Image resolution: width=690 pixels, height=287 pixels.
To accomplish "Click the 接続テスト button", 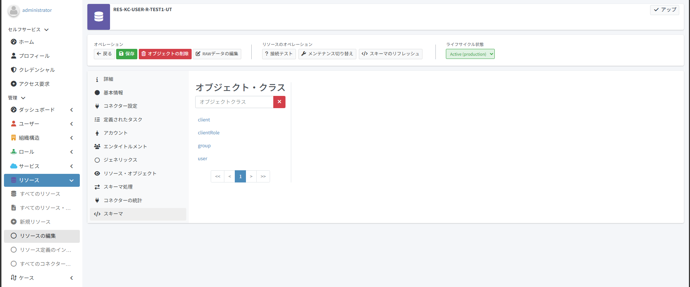I will 279,54.
